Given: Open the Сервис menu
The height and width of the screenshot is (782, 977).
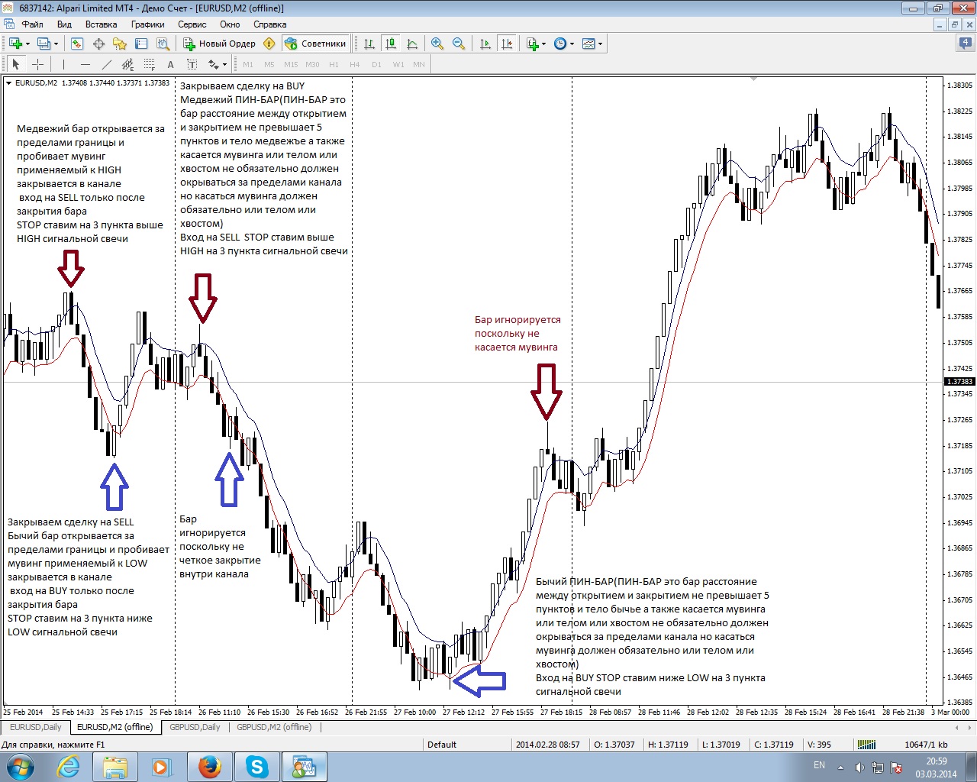Looking at the screenshot, I should pos(192,24).
